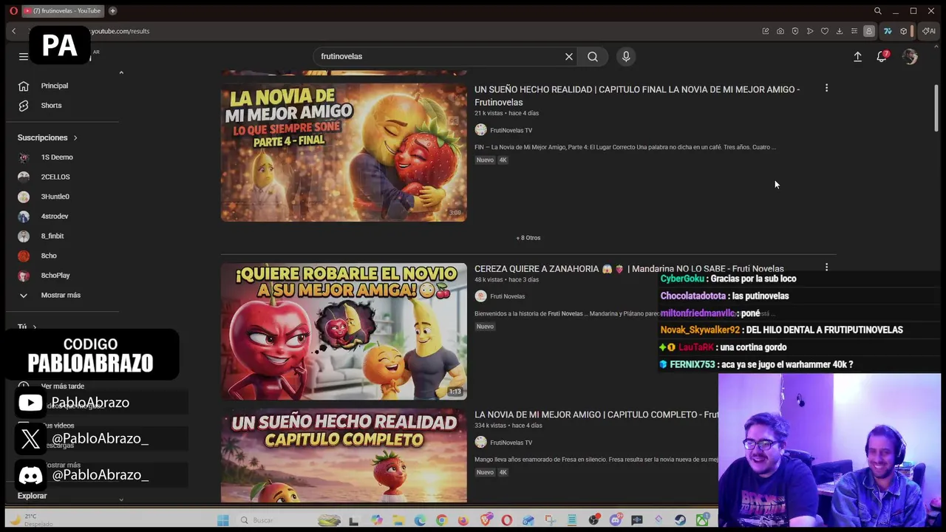Open Opera easy setup sliders icon
The height and width of the screenshot is (532, 946).
[854, 31]
